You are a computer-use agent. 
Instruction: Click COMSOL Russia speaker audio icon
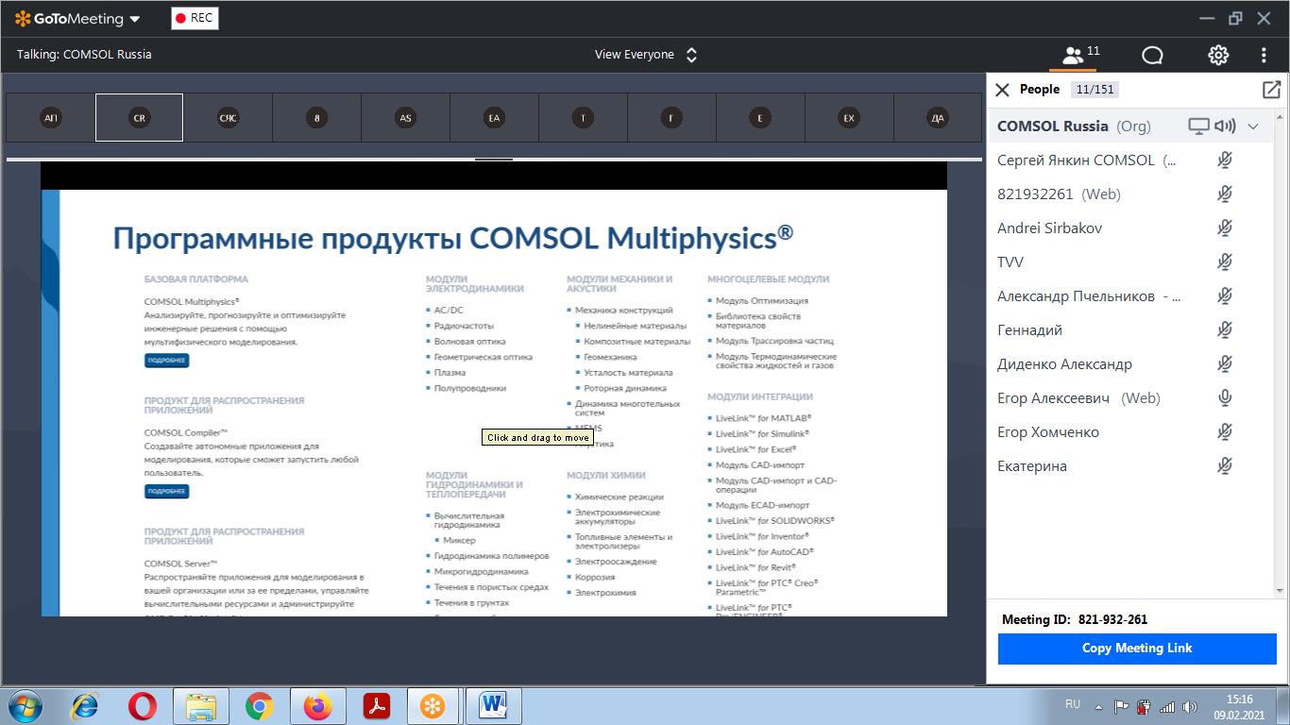pyautogui.click(x=1225, y=126)
